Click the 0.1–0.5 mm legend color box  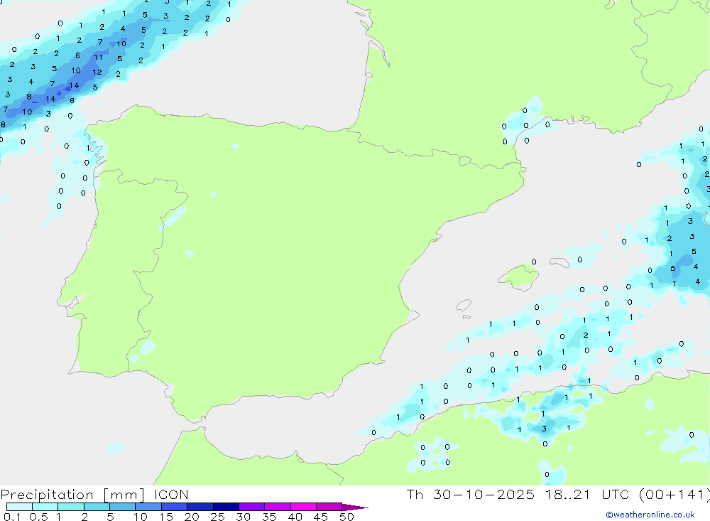(19, 507)
